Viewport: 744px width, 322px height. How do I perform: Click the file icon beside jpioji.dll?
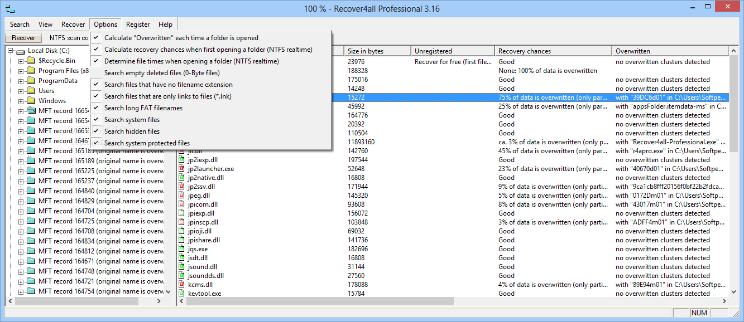pos(182,231)
